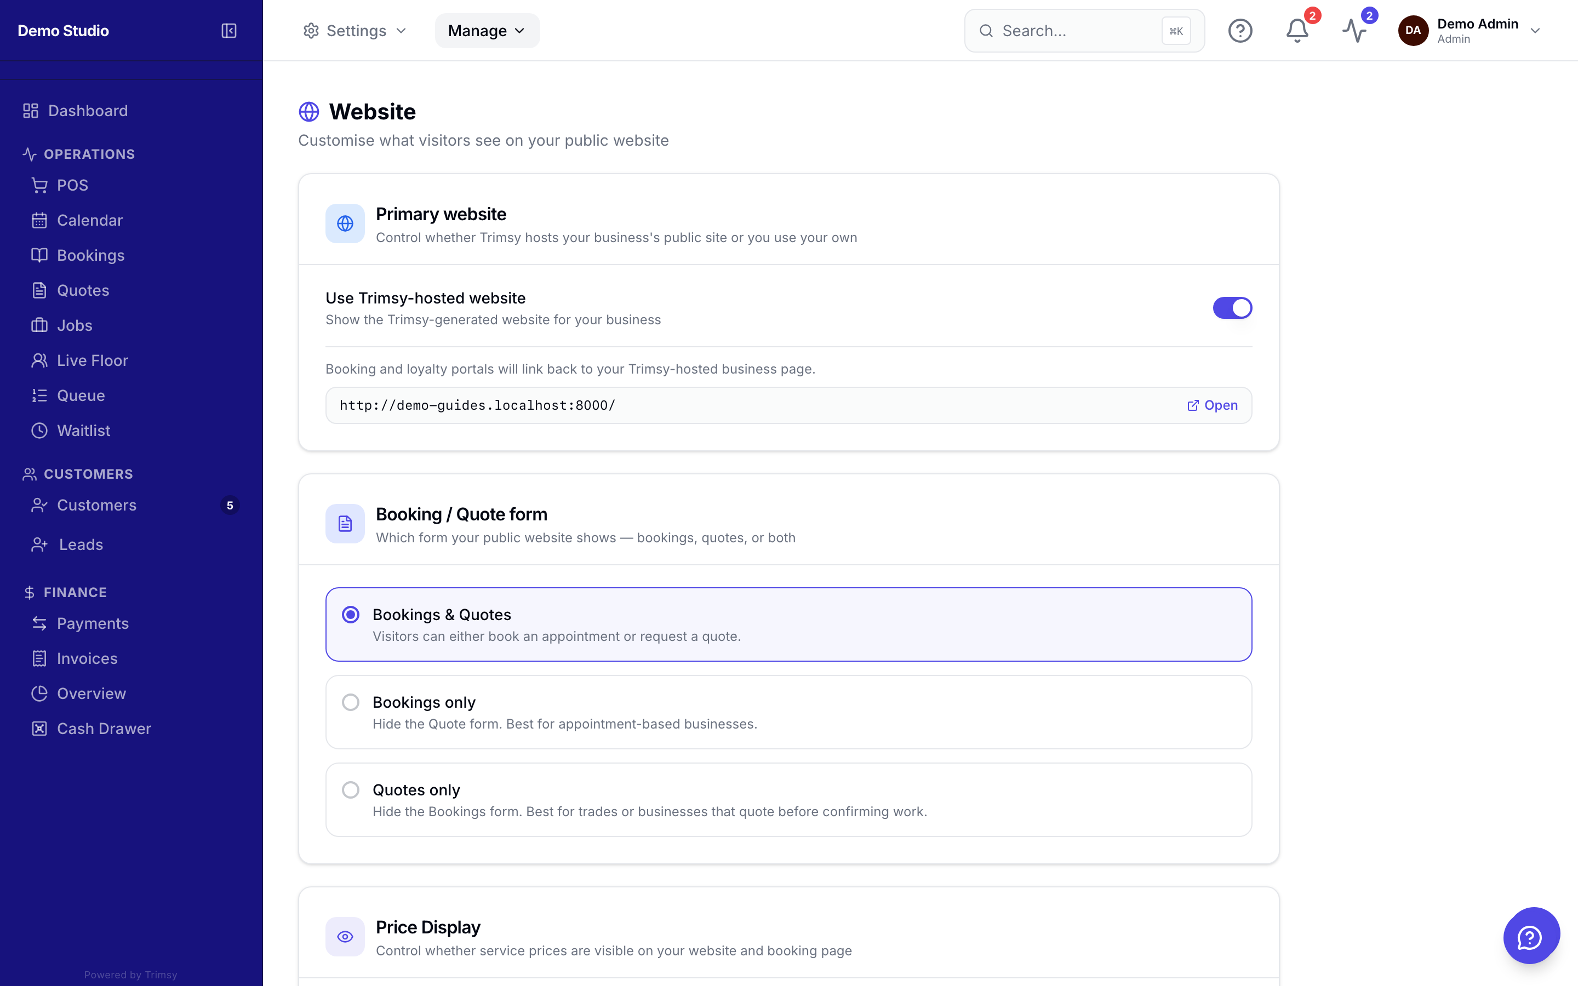
Task: Click the Jobs briefcase icon
Action: point(40,325)
